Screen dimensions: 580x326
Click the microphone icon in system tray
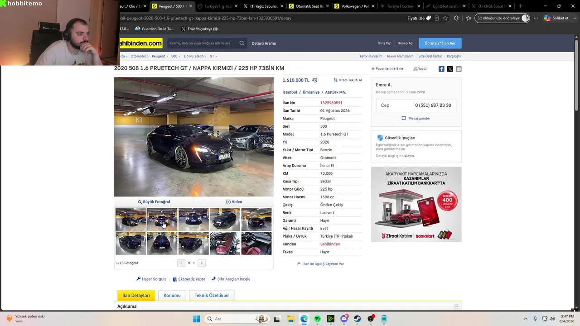click(535, 319)
